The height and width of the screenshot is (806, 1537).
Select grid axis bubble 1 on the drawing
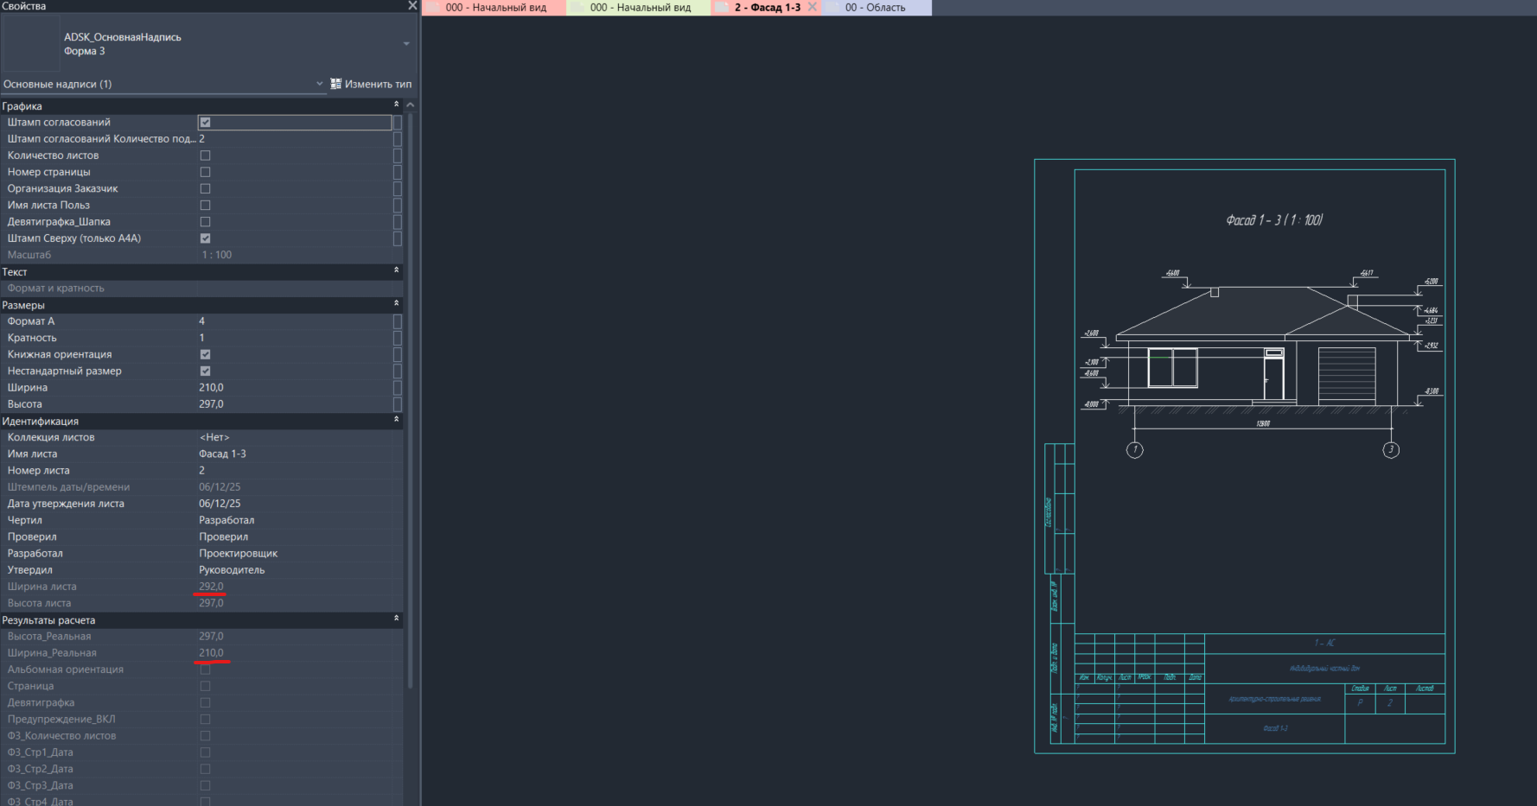click(1135, 450)
